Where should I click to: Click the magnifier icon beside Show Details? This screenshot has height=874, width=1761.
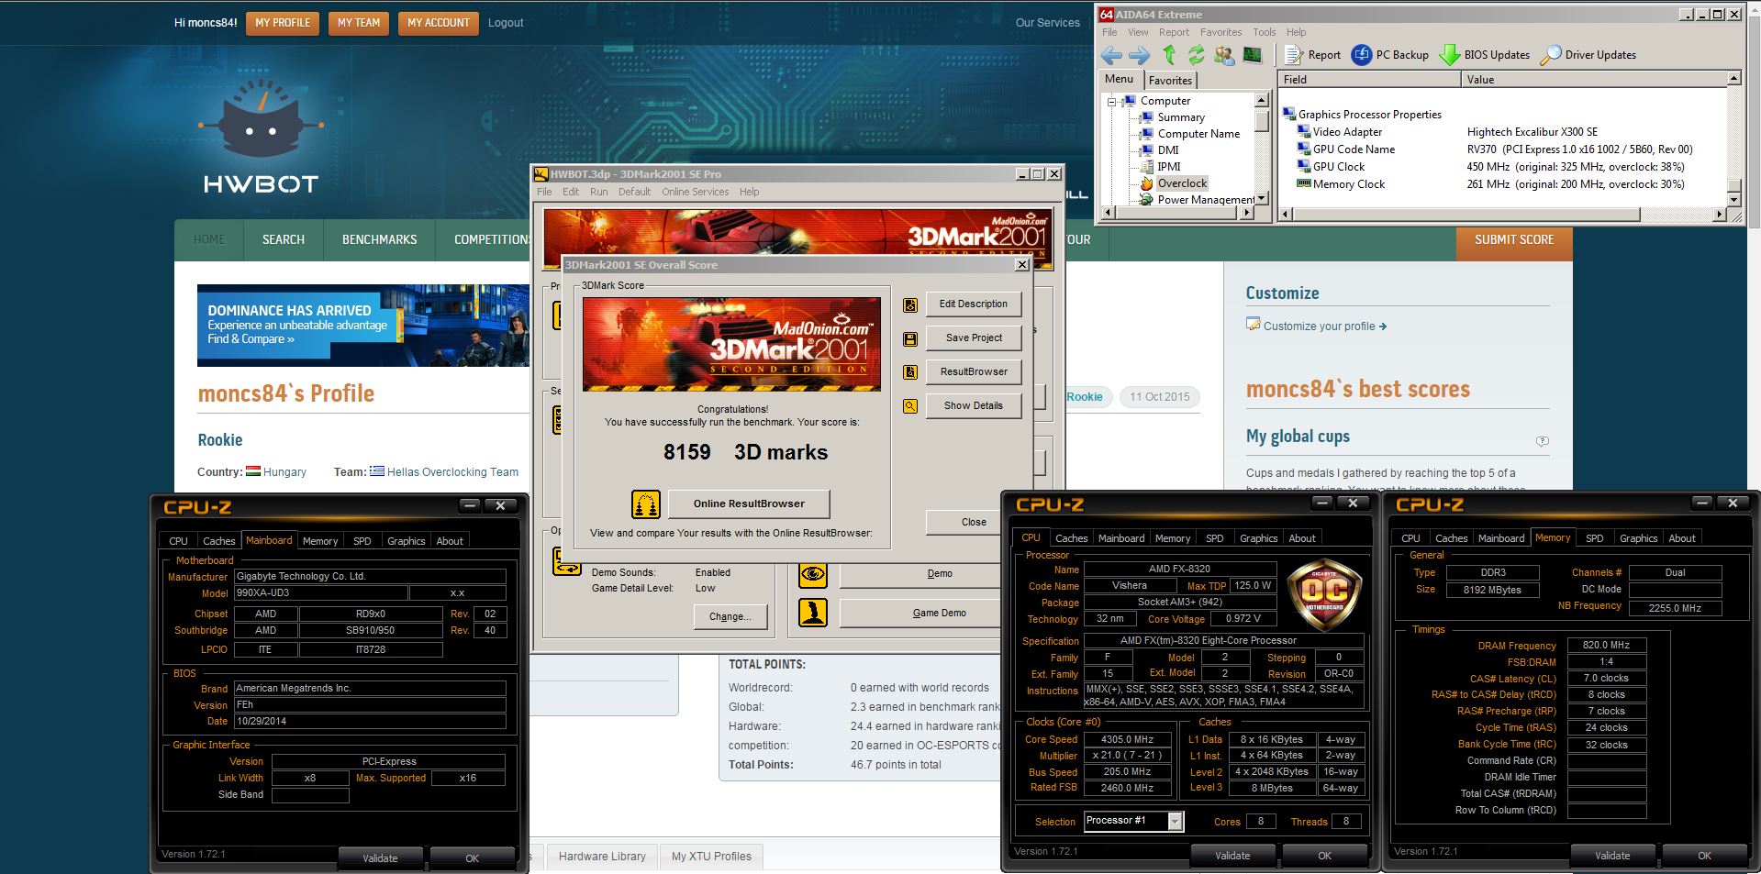910,406
